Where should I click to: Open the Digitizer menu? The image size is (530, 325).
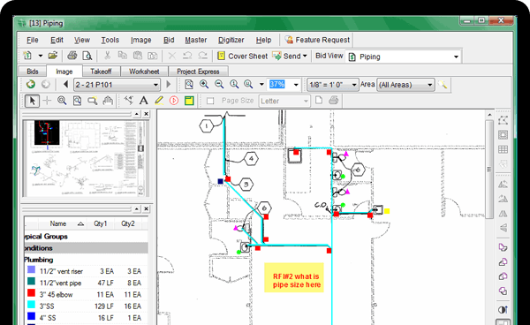[231, 40]
